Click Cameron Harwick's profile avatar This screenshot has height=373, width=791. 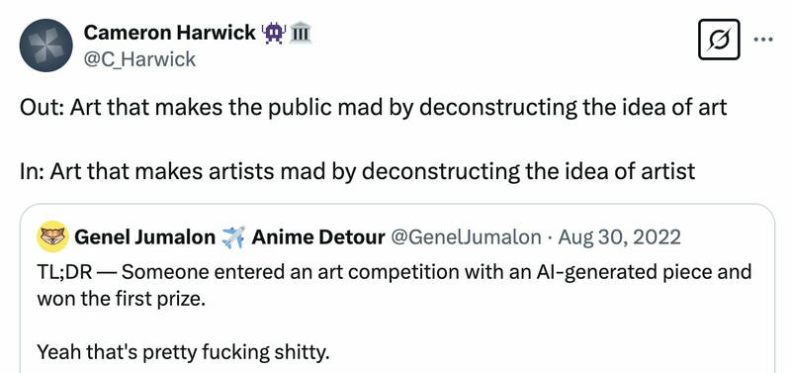[x=45, y=46]
